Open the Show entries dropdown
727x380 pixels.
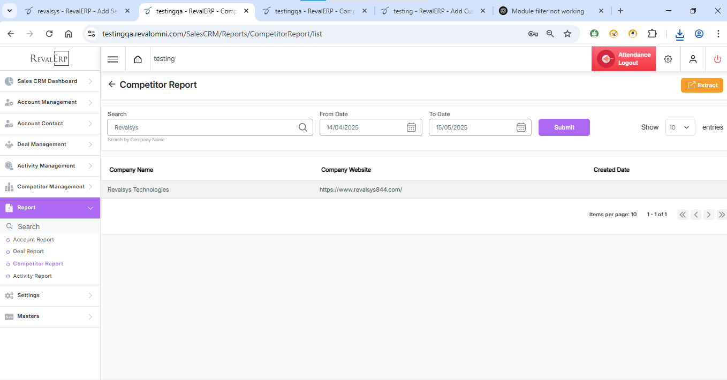tap(680, 127)
